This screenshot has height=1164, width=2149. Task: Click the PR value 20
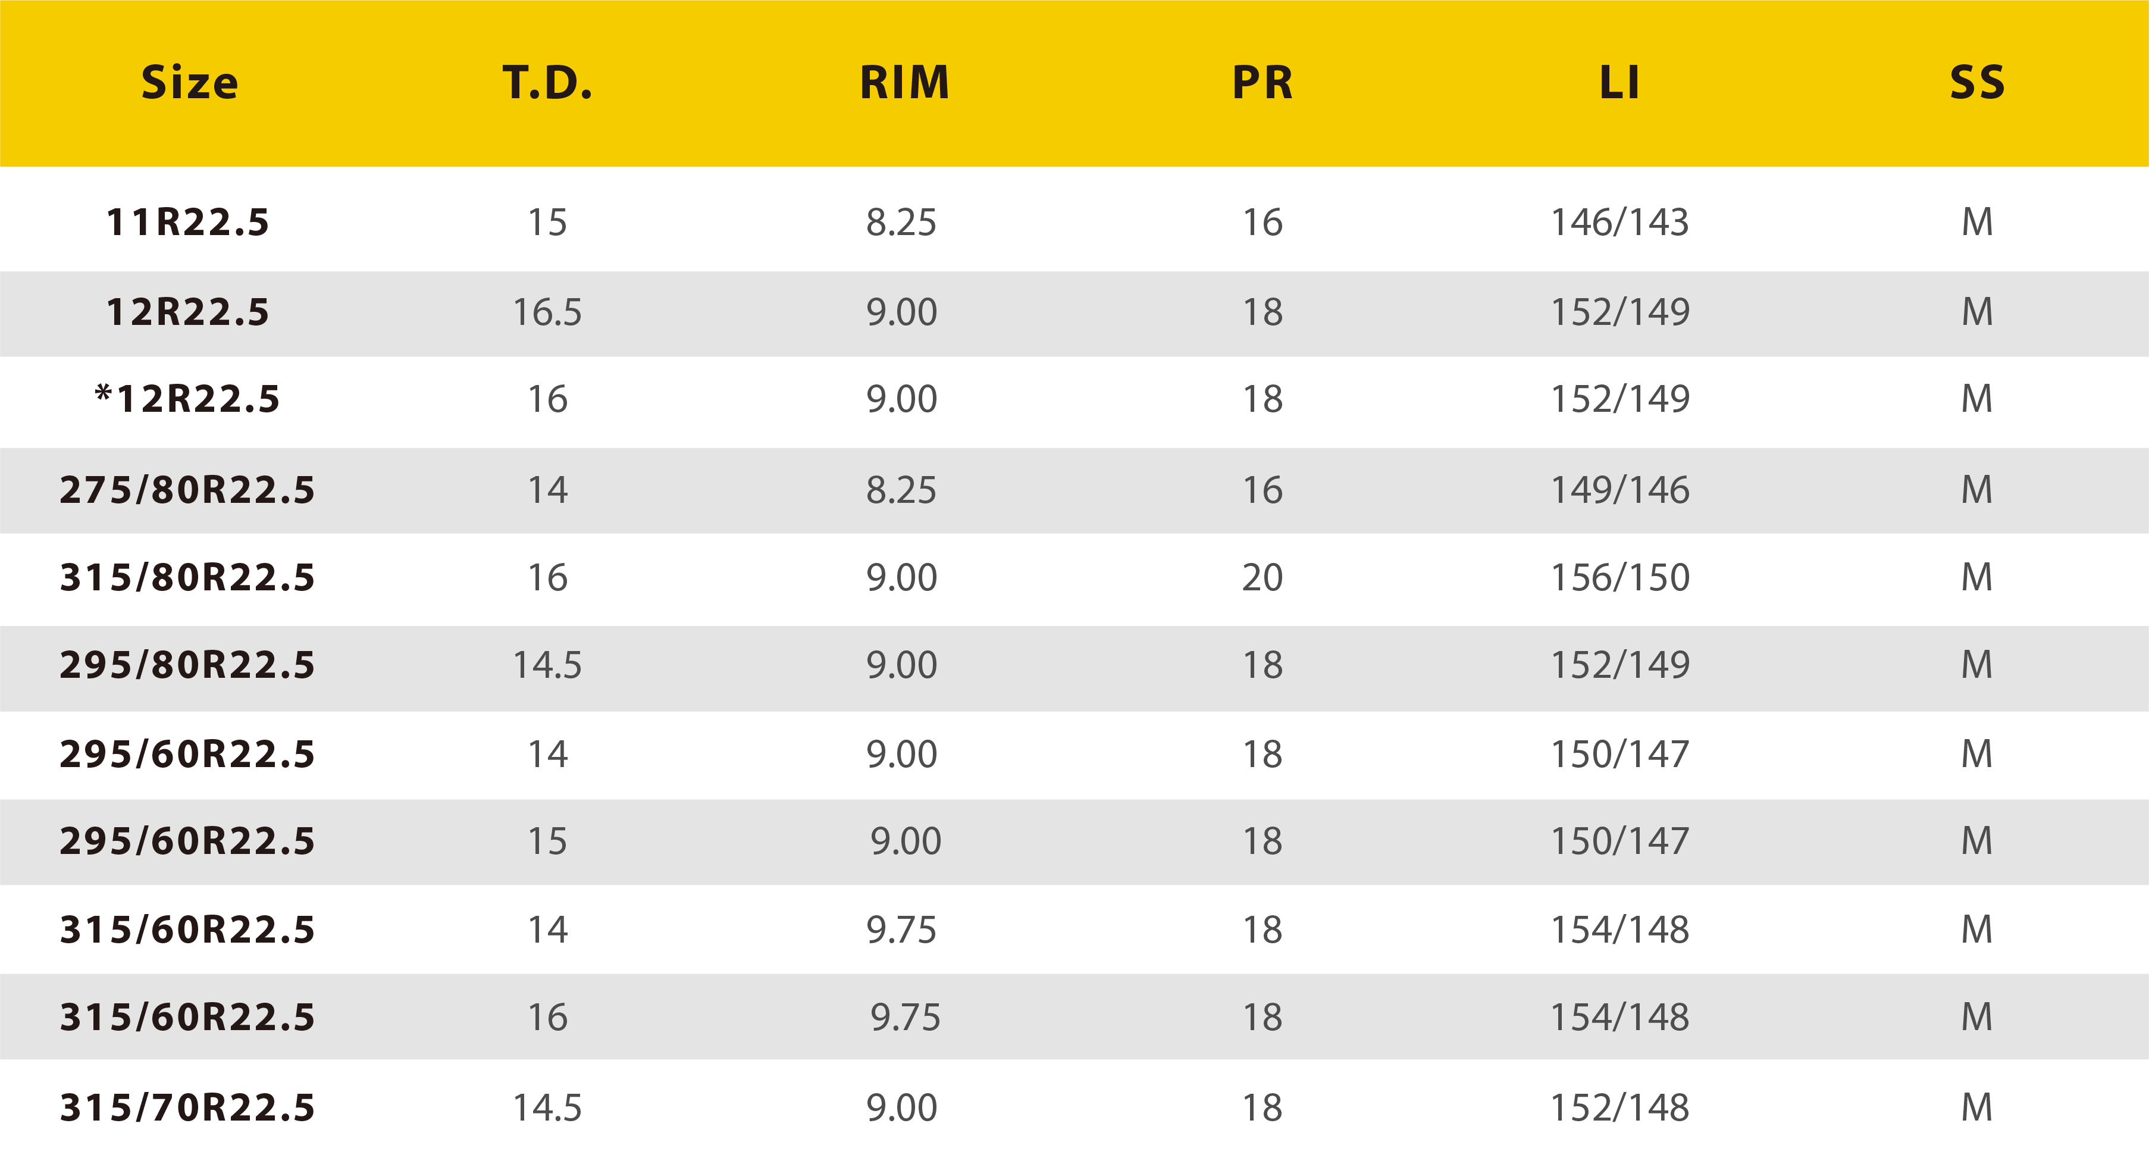coord(1262,577)
